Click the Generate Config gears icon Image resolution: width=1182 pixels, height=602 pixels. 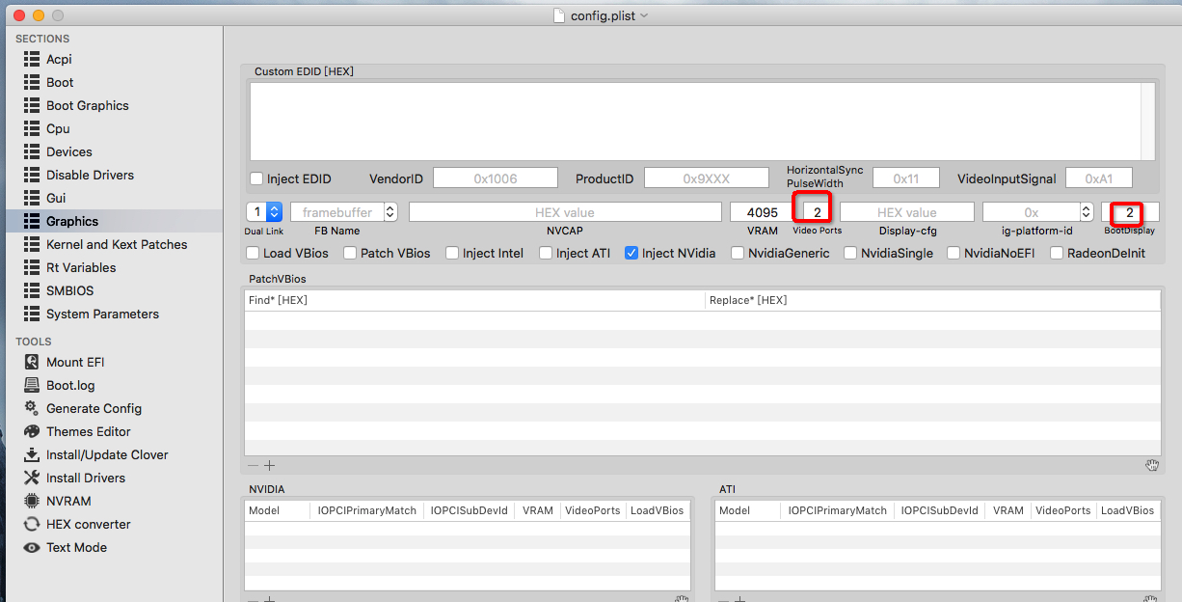coord(31,408)
